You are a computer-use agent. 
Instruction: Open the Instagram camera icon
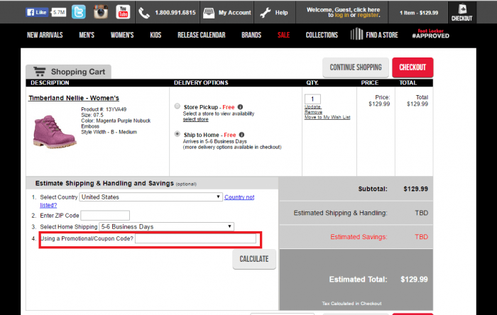(x=101, y=12)
